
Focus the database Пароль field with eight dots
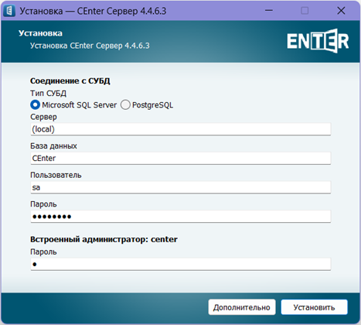(x=180, y=217)
